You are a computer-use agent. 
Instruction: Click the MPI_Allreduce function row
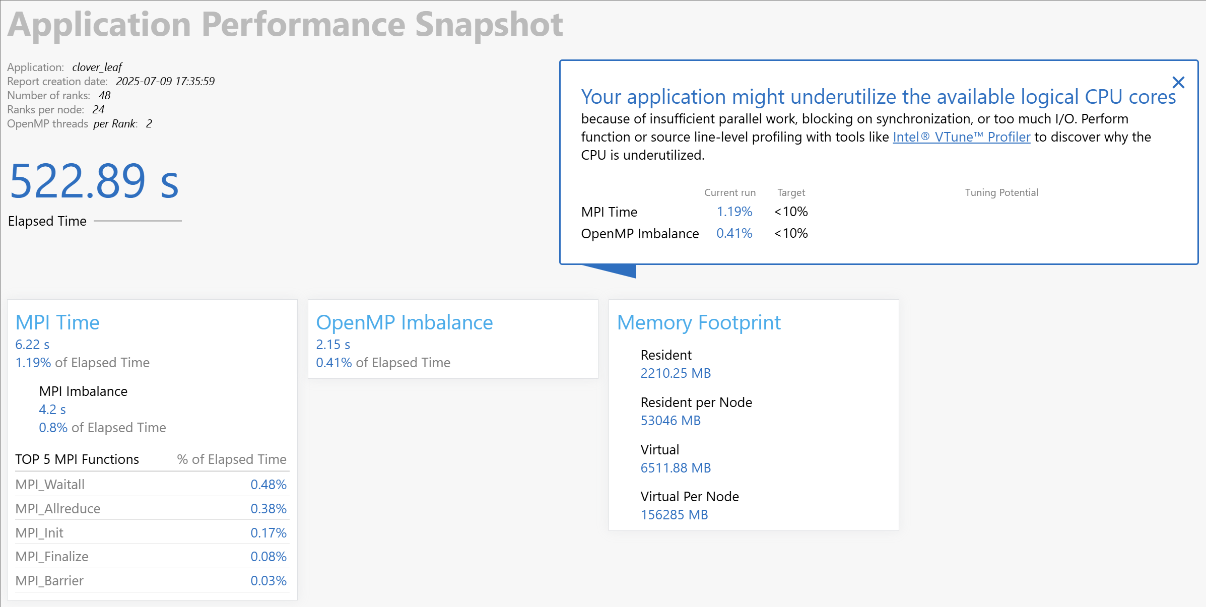click(x=152, y=509)
